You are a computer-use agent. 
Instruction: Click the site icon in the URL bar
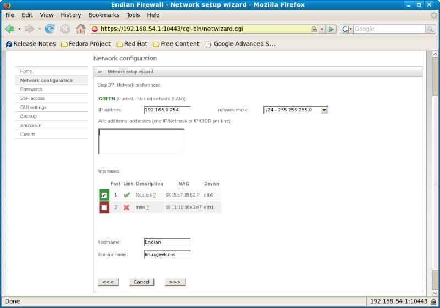[95, 29]
